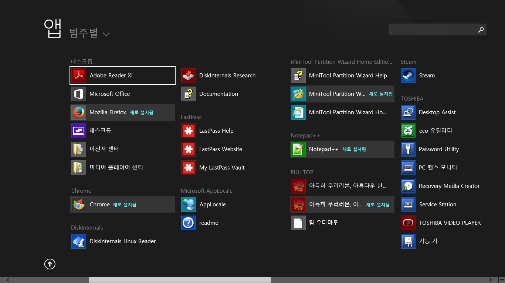The height and width of the screenshot is (283, 505).
Task: Select the LastPass category header
Action: point(191,117)
